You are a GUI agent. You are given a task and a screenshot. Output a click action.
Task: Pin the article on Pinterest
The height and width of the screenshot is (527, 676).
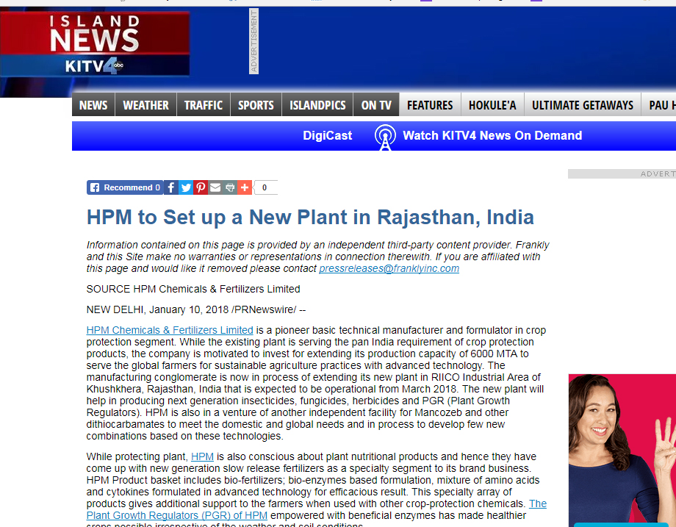coord(201,187)
